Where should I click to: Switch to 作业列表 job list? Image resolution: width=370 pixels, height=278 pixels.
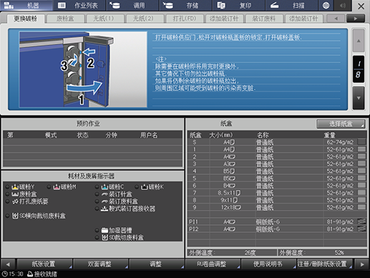pyautogui.click(x=79, y=6)
